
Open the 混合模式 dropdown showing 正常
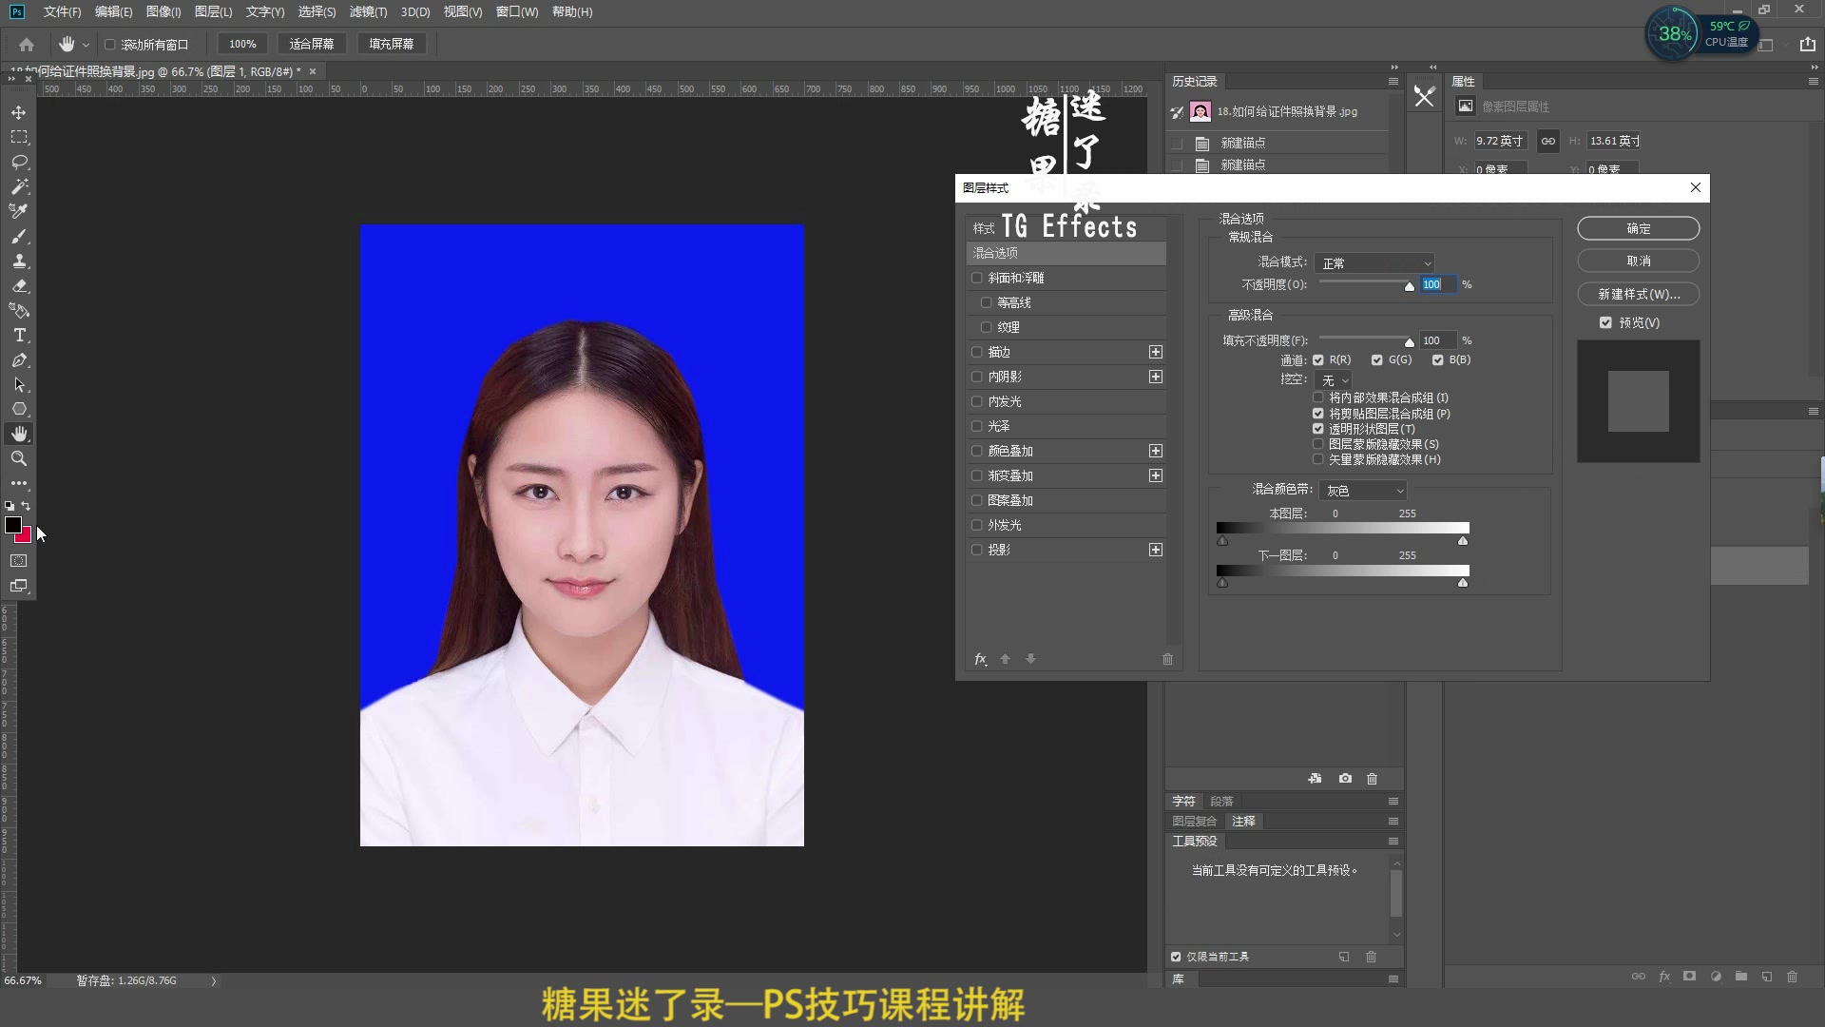(1375, 262)
